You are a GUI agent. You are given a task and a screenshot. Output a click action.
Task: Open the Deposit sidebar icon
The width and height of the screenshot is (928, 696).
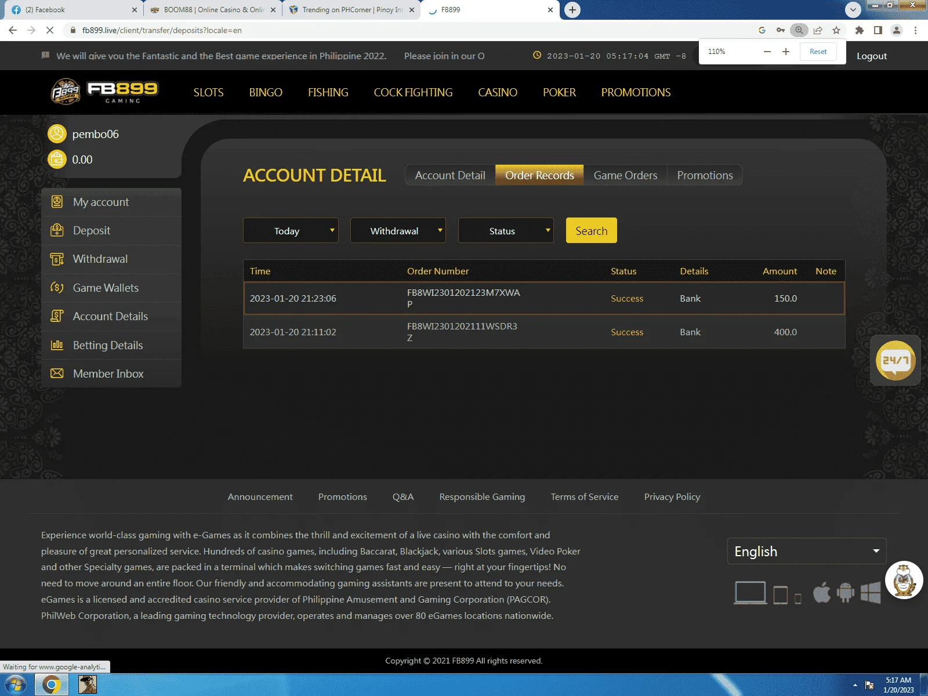57,230
